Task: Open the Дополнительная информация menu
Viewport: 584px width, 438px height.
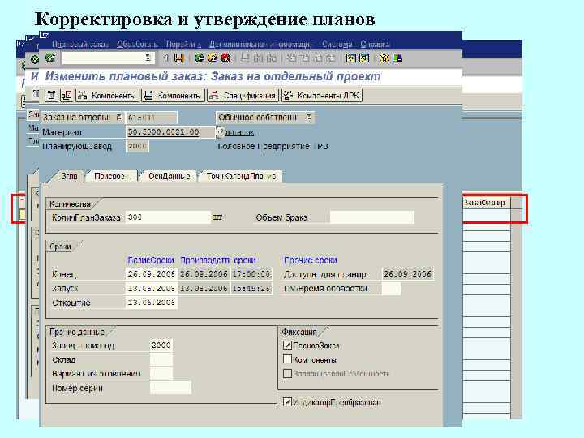Action: tap(261, 45)
